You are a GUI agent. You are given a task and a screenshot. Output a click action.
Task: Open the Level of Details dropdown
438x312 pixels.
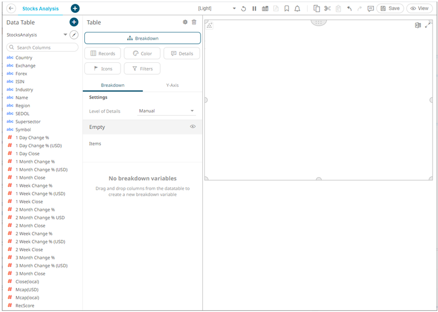tap(165, 109)
